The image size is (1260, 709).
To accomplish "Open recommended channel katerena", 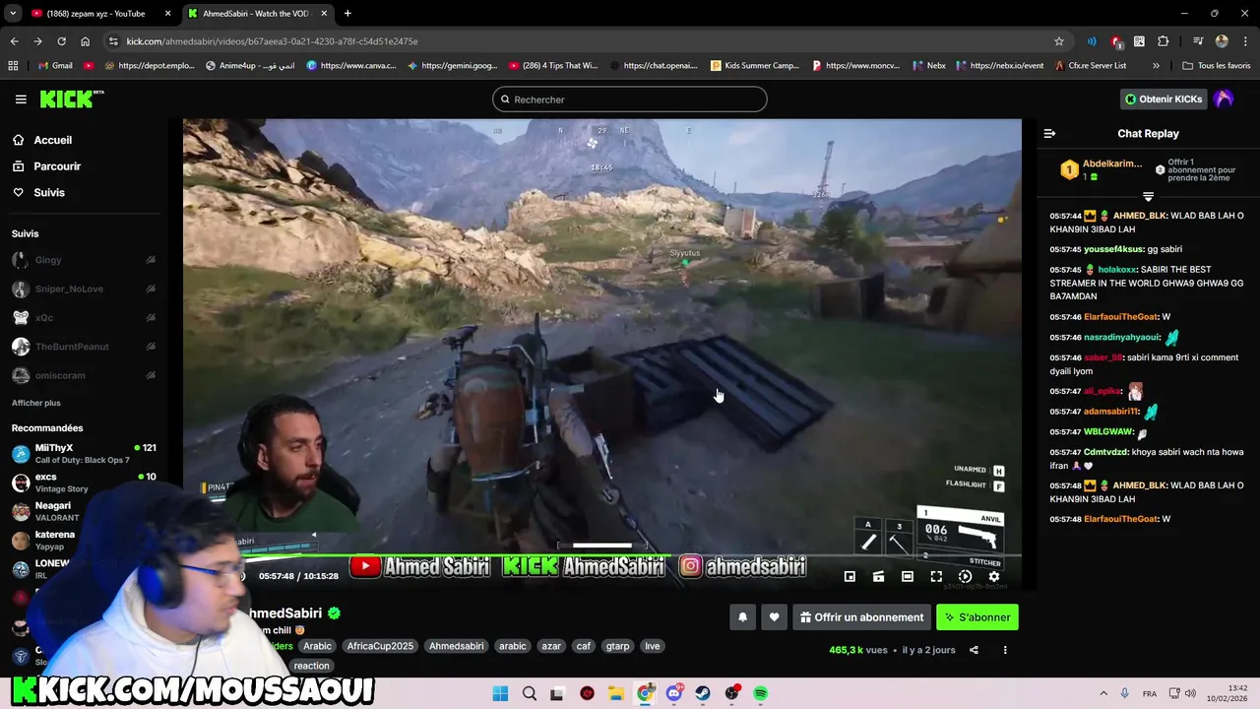I will coord(54,540).
